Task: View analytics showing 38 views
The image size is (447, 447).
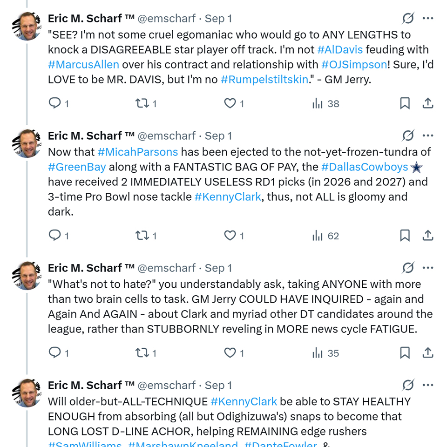Action: click(326, 103)
